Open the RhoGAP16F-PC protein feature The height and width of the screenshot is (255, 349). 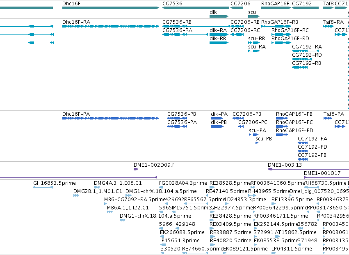point(282,126)
